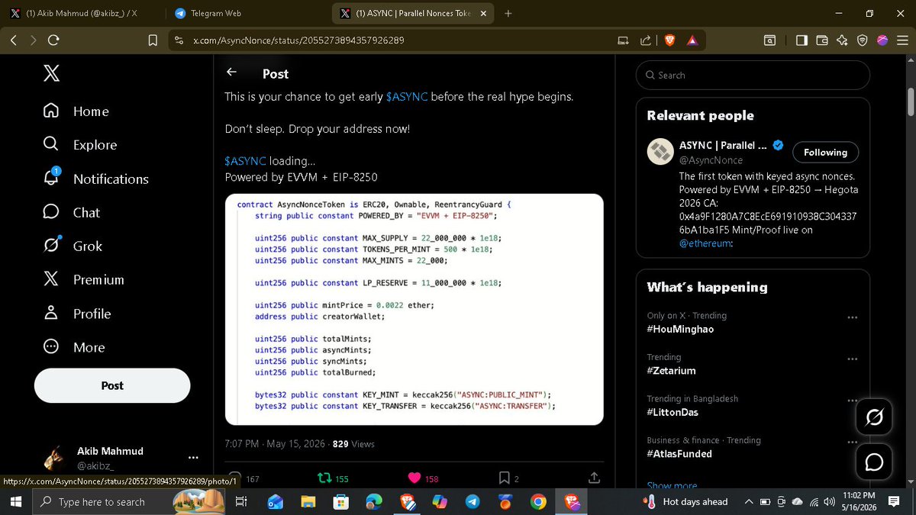The height and width of the screenshot is (515, 916).
Task: Open Chrome from the taskbar
Action: click(538, 501)
